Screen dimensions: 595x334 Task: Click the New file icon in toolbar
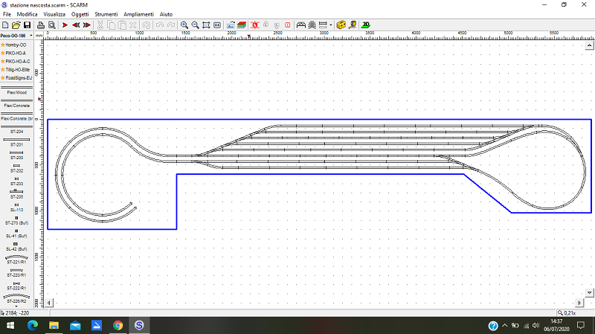pos(6,25)
